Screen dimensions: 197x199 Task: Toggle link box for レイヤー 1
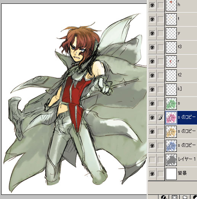pos(160,160)
